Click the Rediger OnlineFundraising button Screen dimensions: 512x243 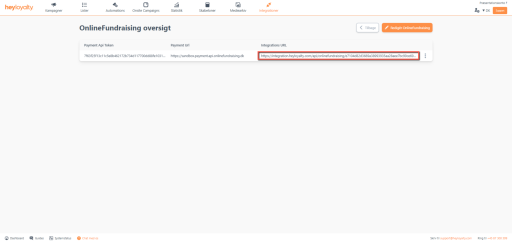(x=407, y=28)
